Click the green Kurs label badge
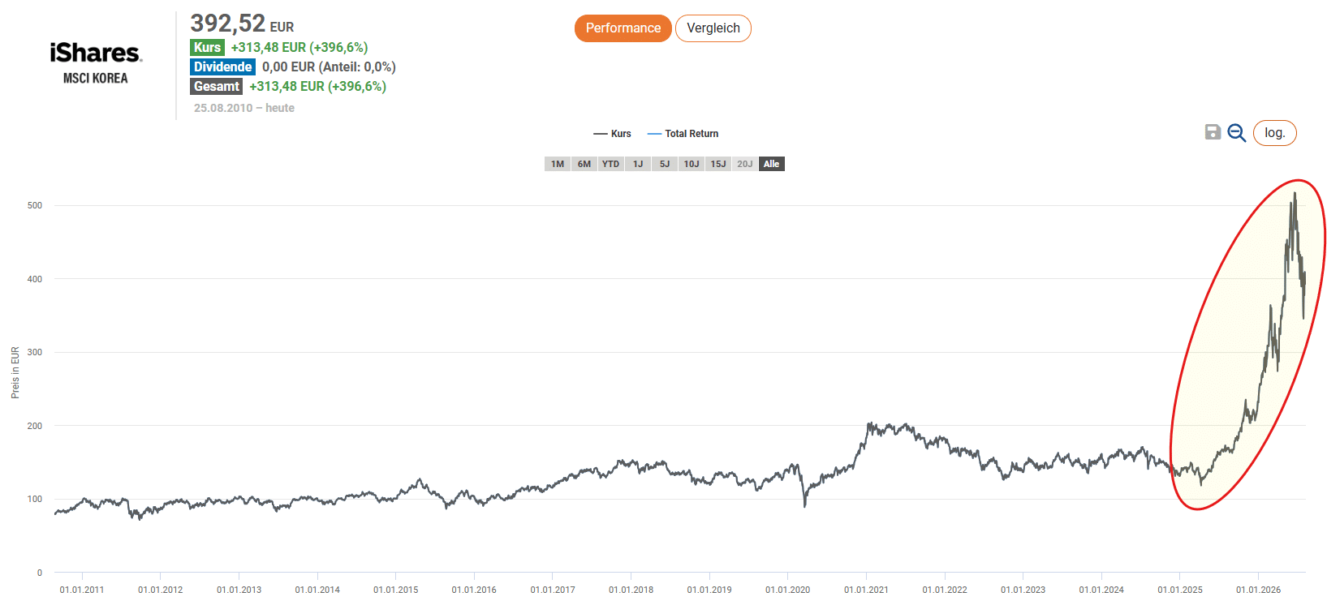Viewport: 1327px width, 601px height. 207,47
